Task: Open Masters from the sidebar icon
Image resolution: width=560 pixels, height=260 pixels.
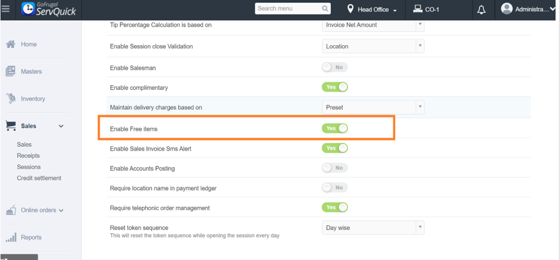Action: click(x=10, y=71)
